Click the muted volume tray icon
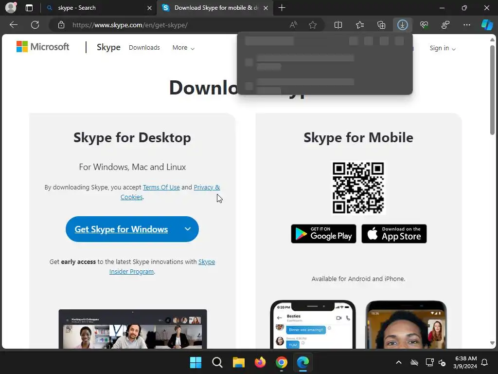This screenshot has height=374, width=498. tap(442, 362)
